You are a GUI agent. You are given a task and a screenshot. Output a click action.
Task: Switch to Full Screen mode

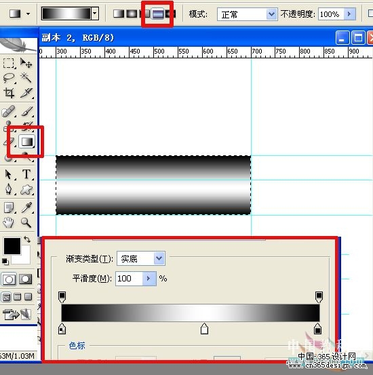[x=28, y=297]
